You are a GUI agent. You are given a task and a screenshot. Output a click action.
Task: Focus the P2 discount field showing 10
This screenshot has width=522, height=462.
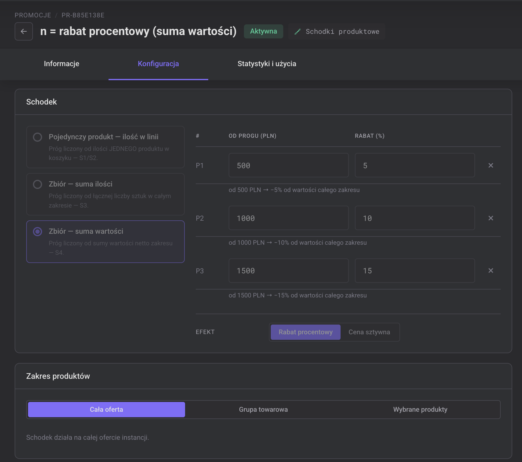[415, 218]
